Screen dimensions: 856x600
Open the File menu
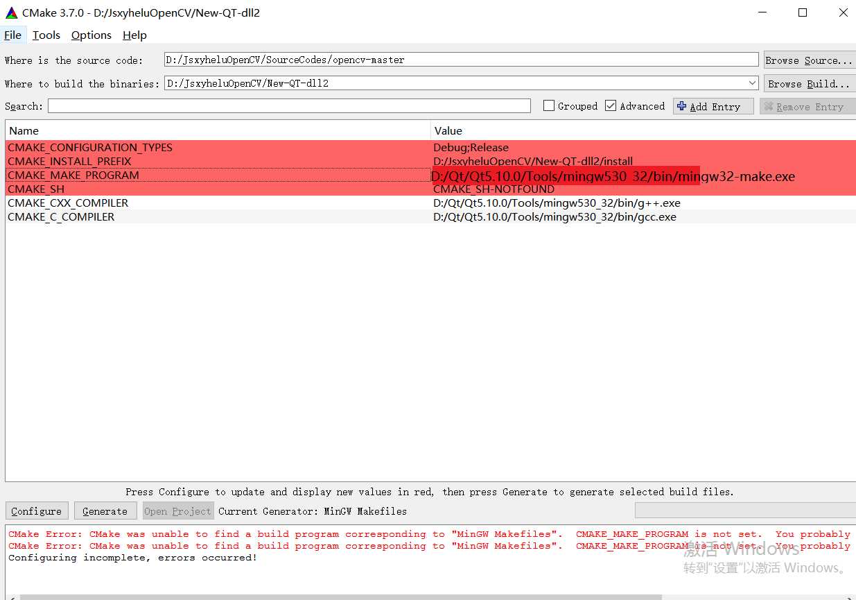tap(12, 35)
